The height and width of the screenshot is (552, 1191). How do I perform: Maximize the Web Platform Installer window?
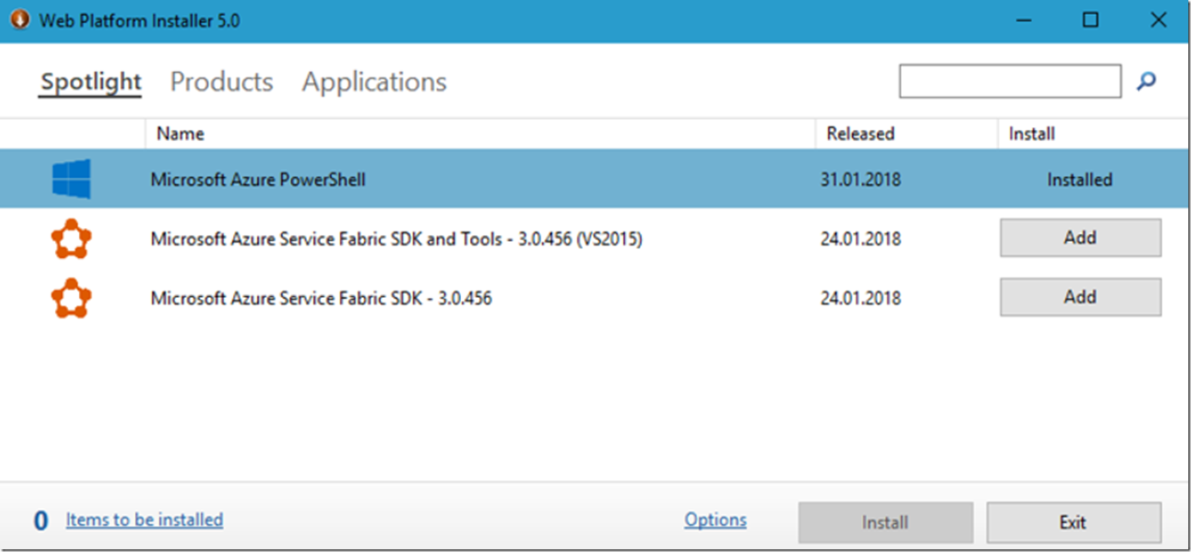tap(1091, 20)
